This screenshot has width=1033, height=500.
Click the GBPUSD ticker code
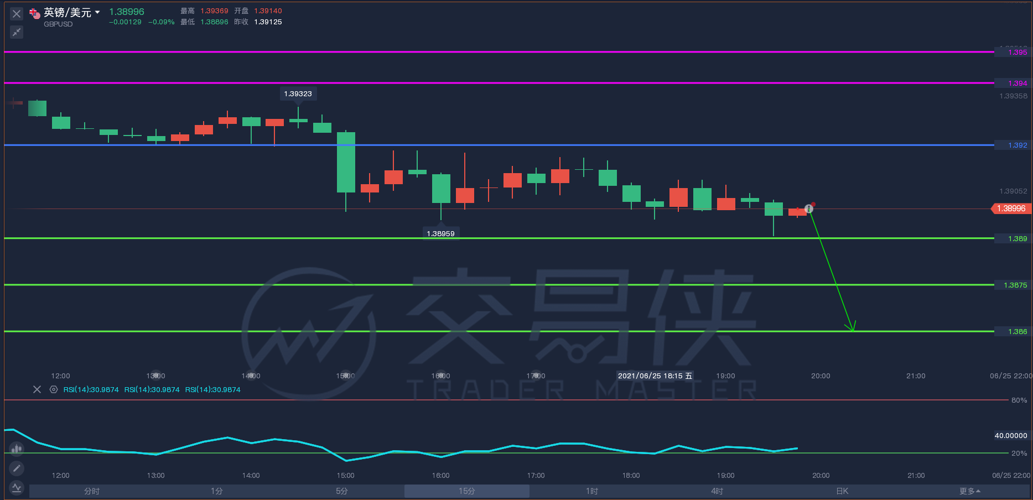58,24
